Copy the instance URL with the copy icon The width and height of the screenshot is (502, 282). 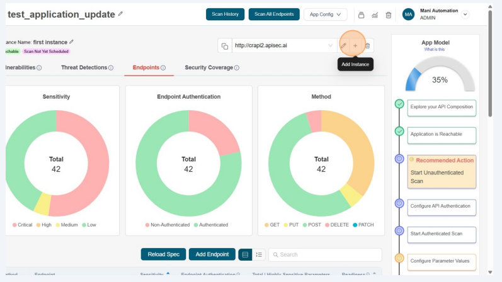click(x=224, y=46)
